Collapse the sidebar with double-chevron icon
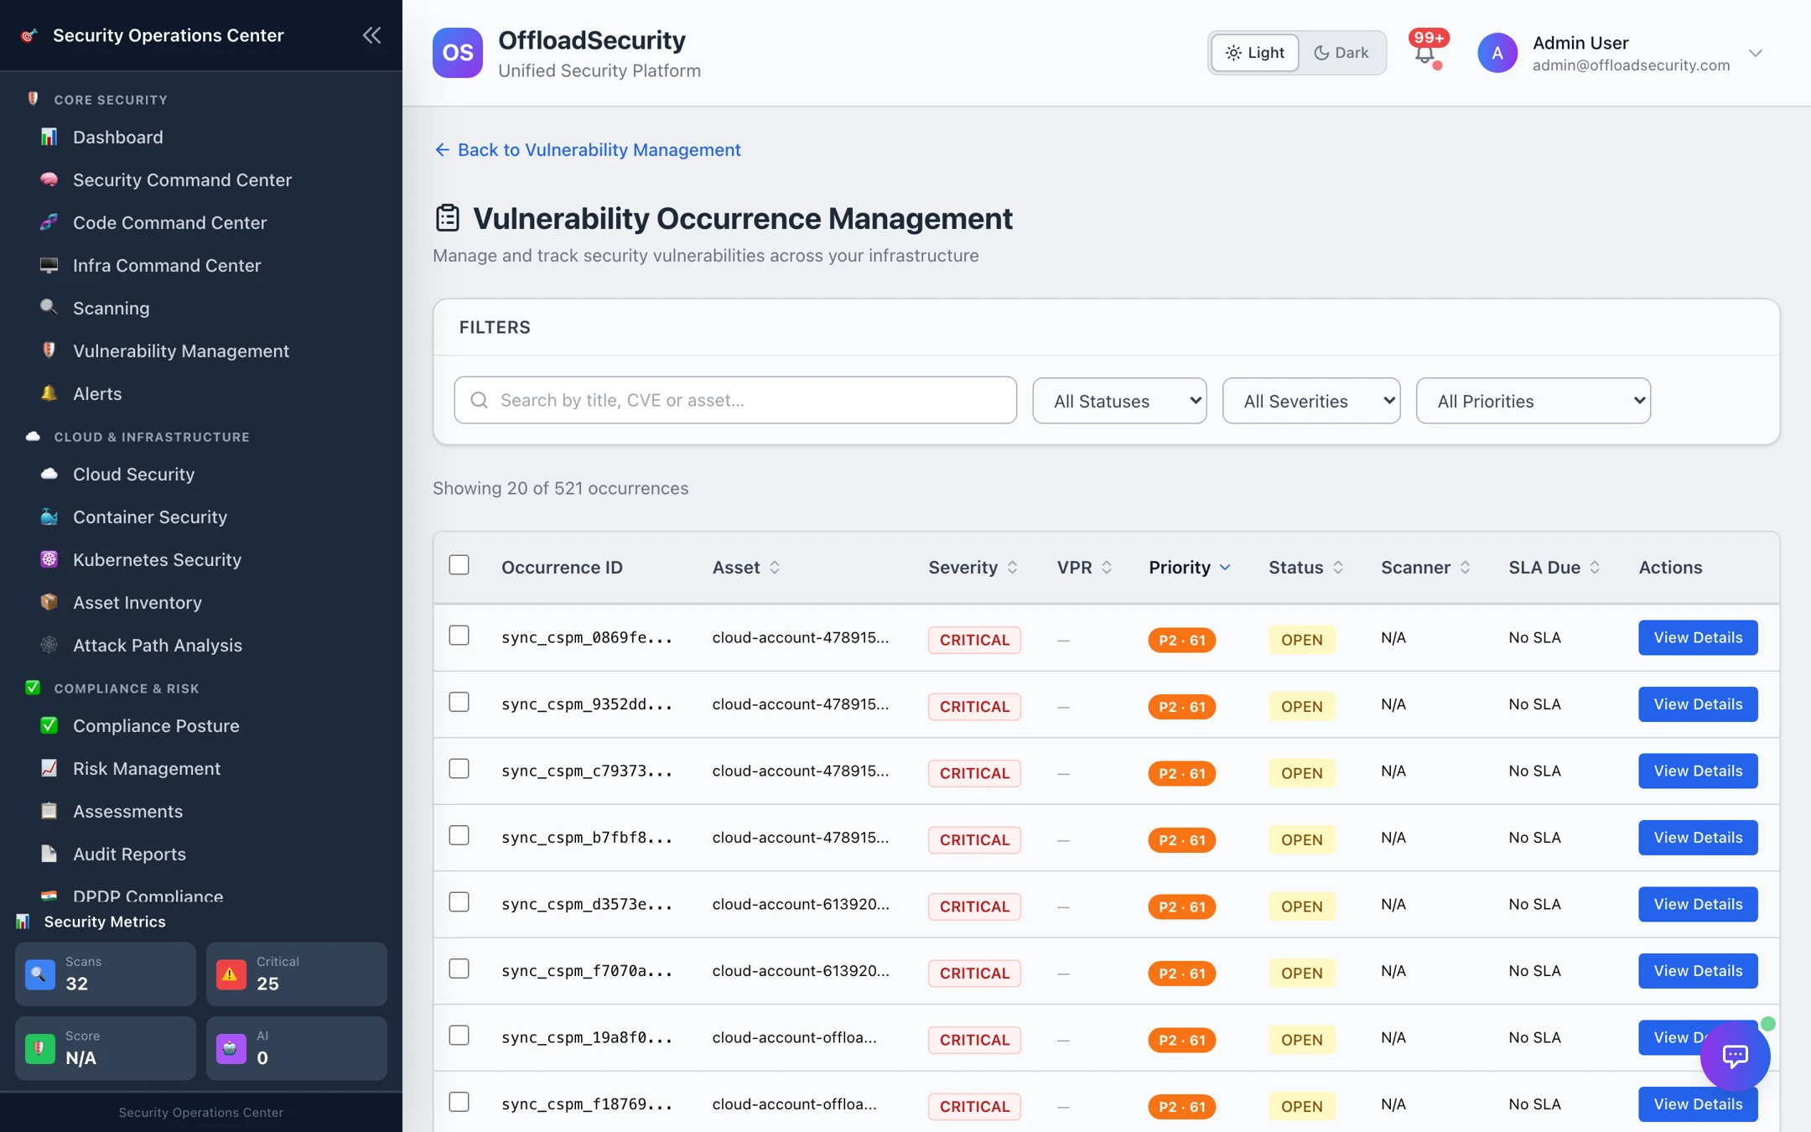Screen dimensions: 1811x1132 click(x=371, y=35)
